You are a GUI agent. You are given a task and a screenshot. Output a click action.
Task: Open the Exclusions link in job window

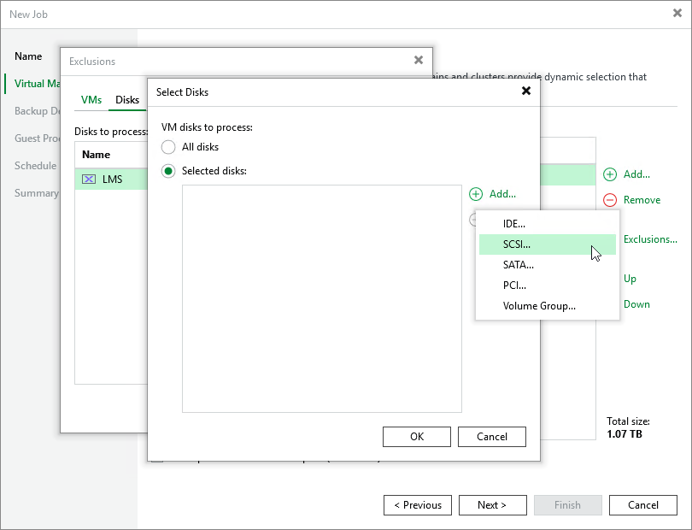click(649, 239)
